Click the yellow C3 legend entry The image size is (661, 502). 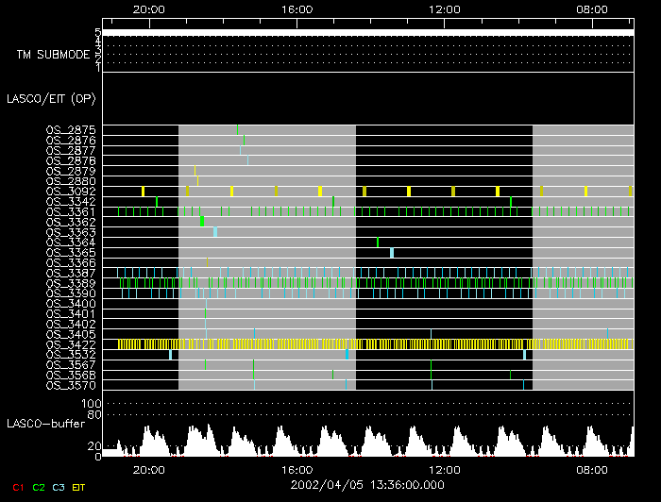(59, 487)
